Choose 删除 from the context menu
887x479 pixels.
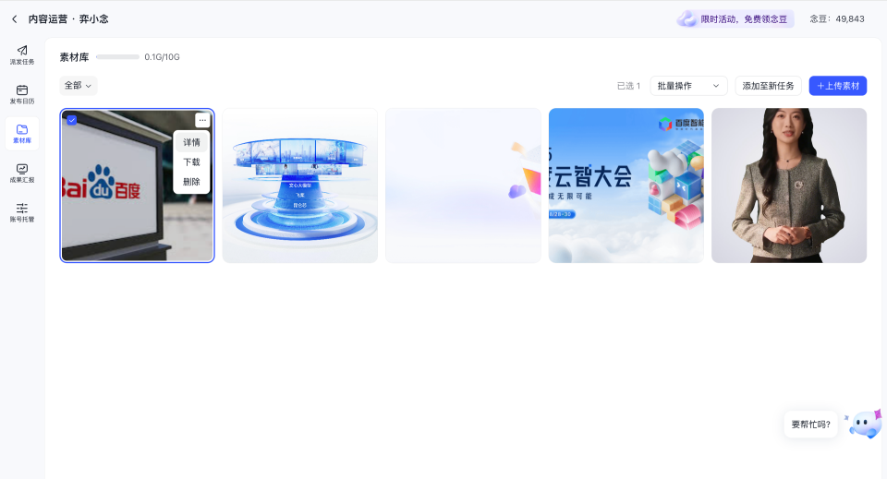point(191,182)
